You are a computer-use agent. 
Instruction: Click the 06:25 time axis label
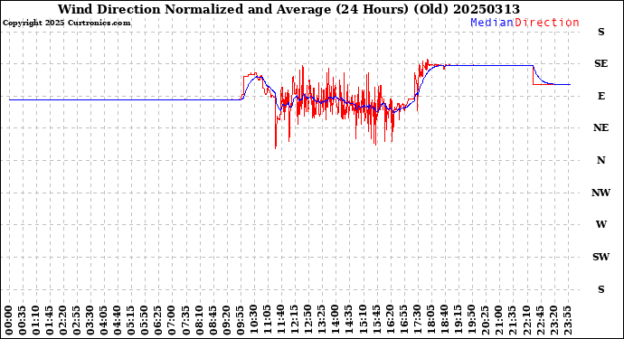[158, 320]
